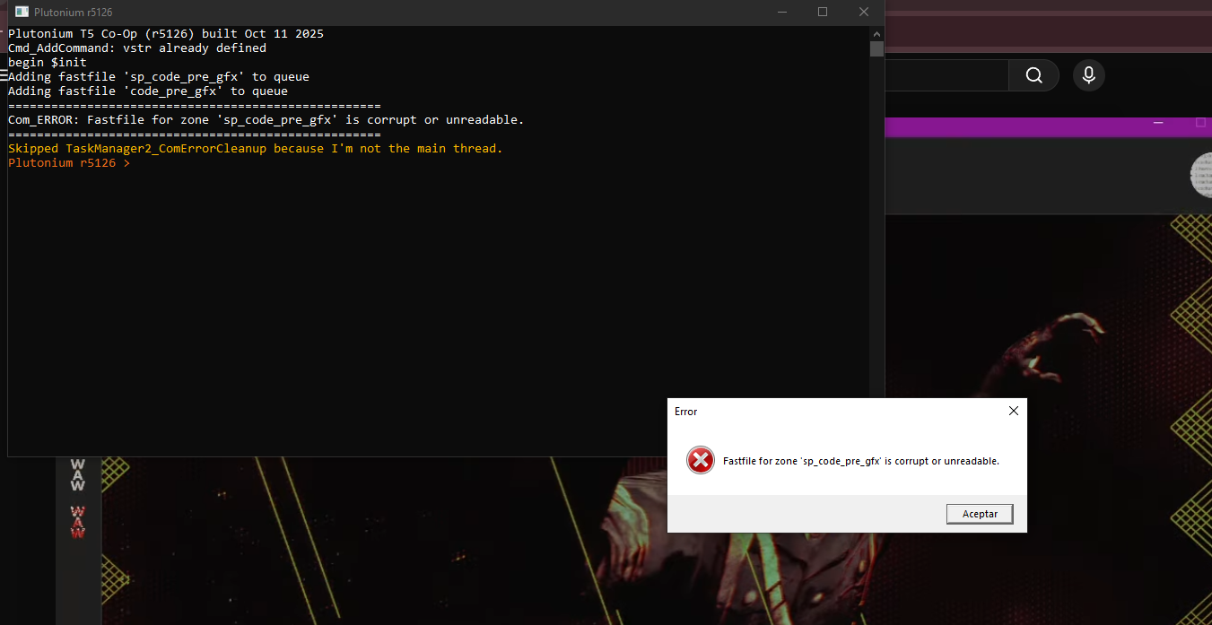The width and height of the screenshot is (1212, 625).
Task: Click the console vertical scrollbar thumb
Action: (x=876, y=48)
